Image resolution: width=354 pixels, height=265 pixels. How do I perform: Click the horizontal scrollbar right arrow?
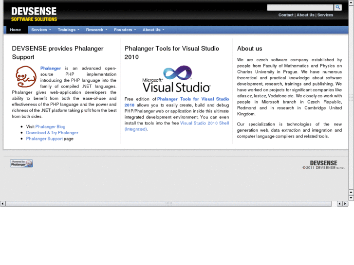point(345,204)
